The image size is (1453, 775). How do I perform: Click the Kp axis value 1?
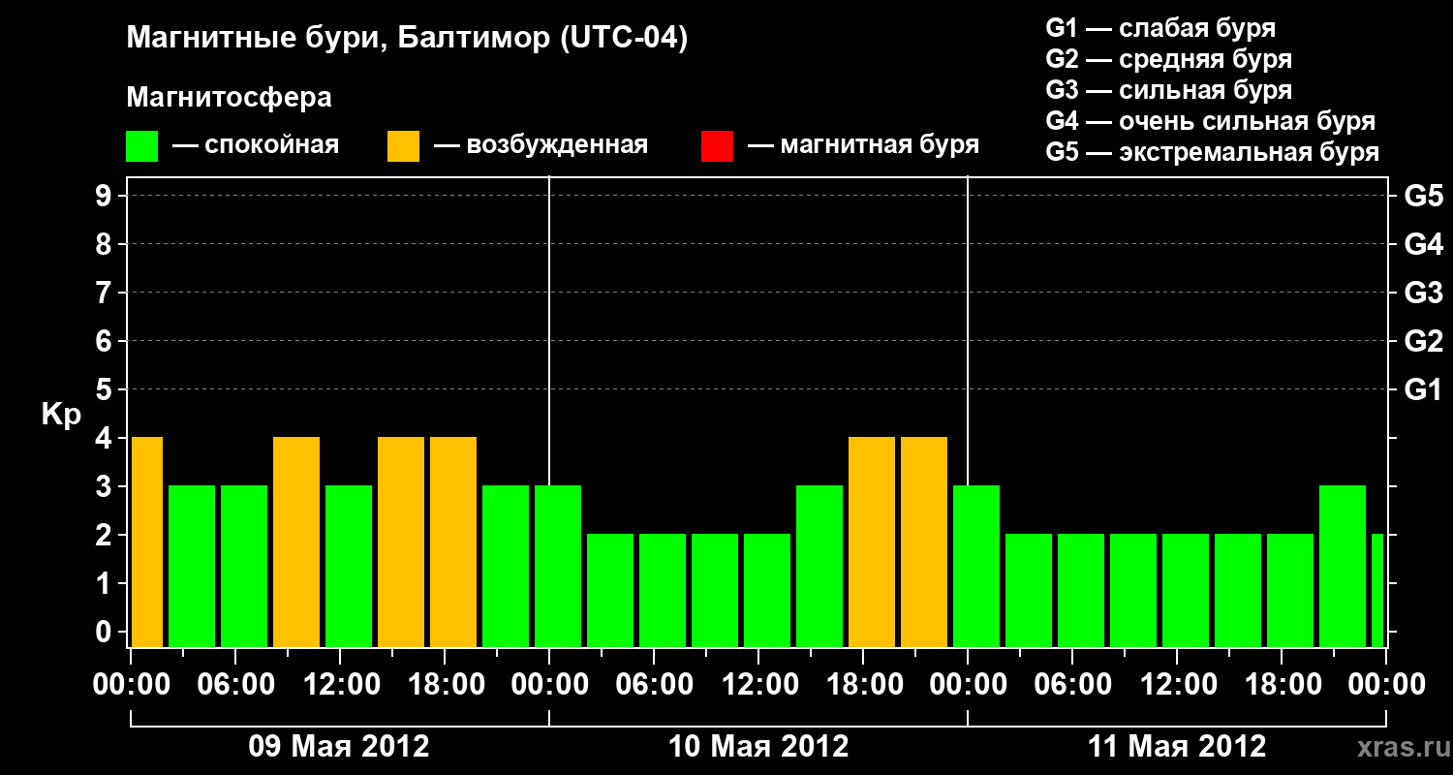pos(106,584)
